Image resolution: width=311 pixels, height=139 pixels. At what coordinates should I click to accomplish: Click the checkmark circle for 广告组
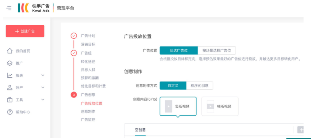pyautogui.click(x=74, y=53)
